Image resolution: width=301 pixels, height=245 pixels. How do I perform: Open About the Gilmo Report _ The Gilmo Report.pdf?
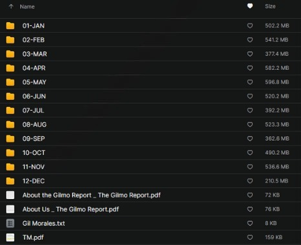(x=91, y=195)
